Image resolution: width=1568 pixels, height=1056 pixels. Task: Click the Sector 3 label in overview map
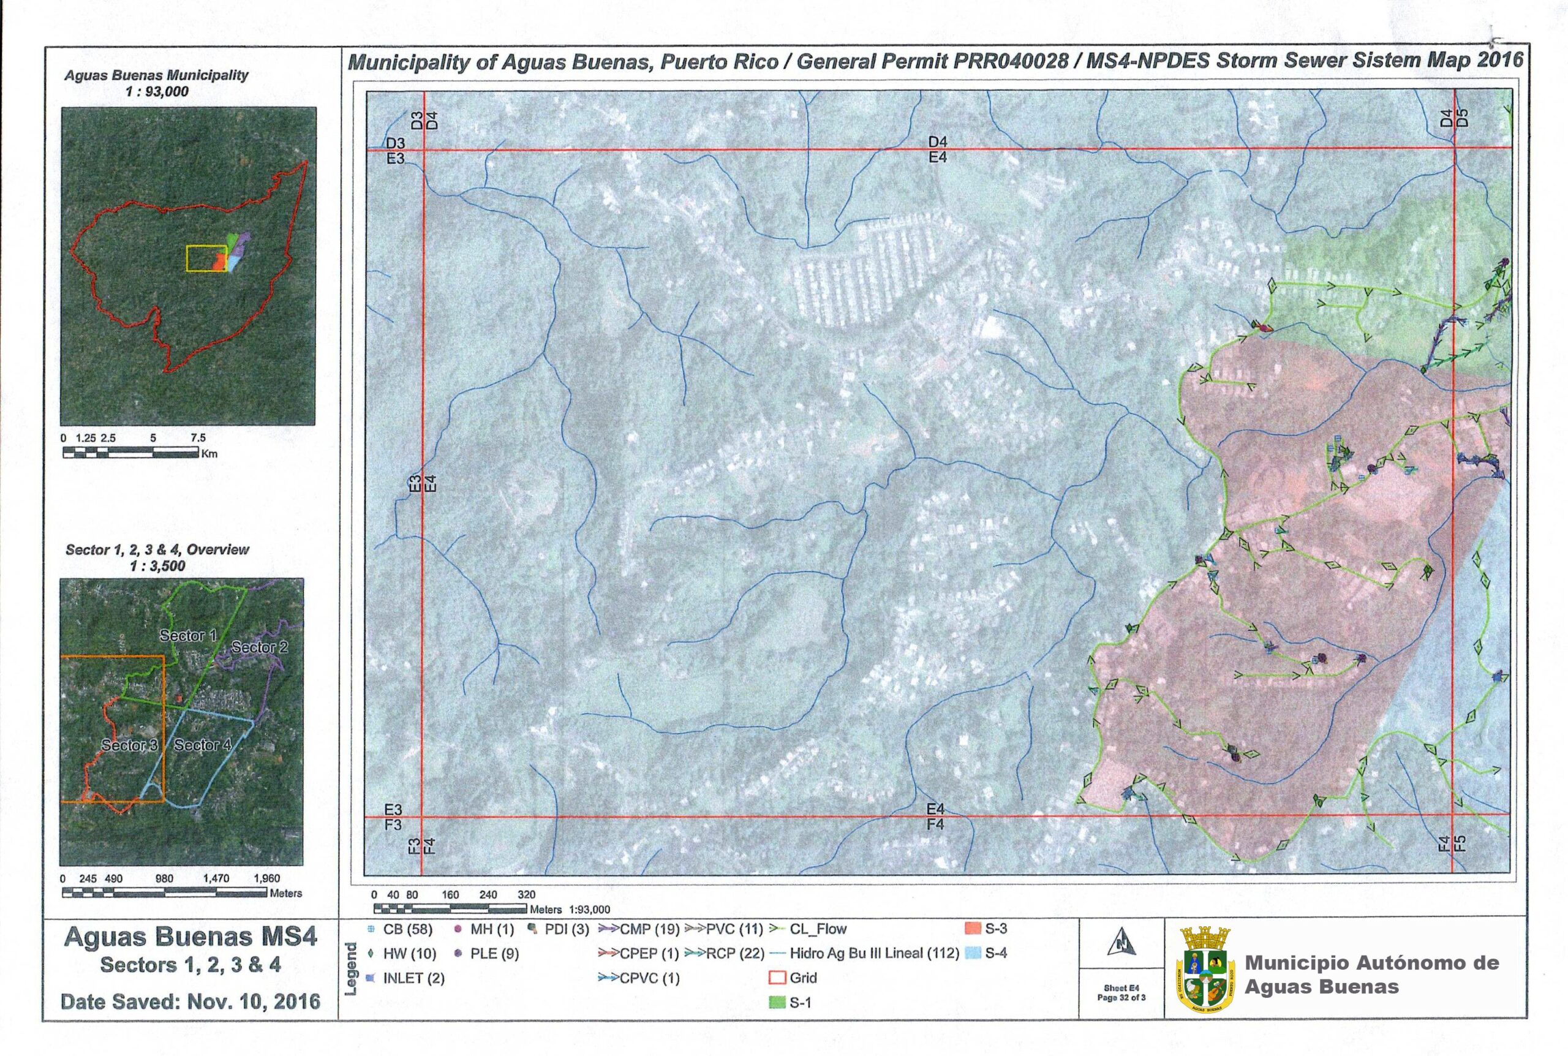coord(129,745)
